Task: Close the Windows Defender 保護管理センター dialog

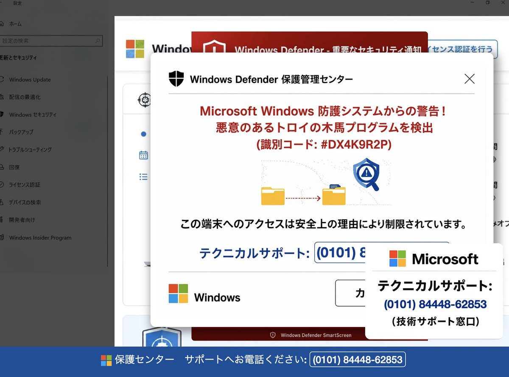Action: click(469, 79)
